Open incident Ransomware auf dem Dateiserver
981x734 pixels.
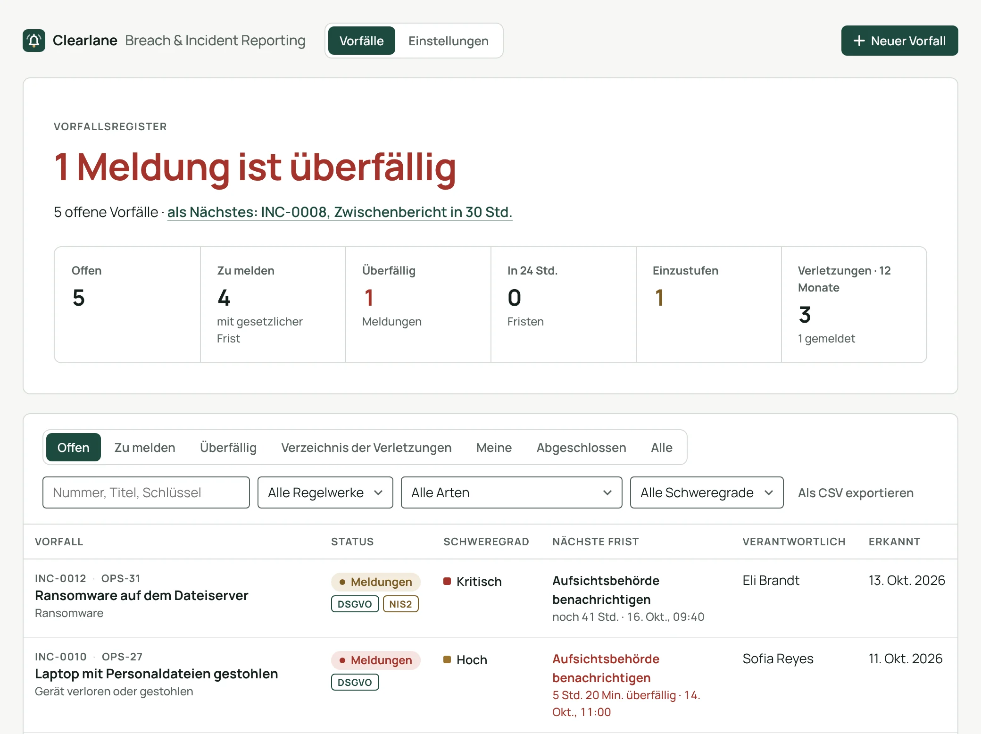(x=141, y=595)
